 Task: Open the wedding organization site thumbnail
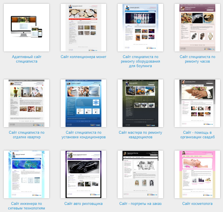[197, 103]
